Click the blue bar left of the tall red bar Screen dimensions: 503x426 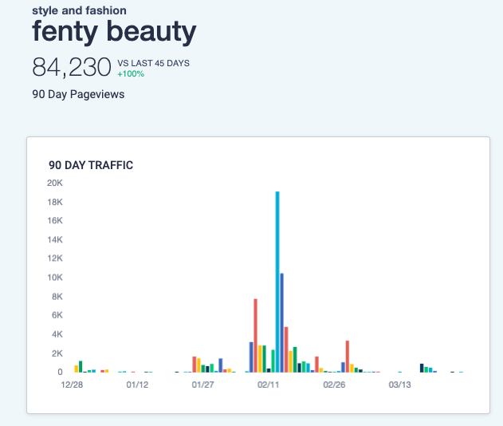click(x=251, y=357)
